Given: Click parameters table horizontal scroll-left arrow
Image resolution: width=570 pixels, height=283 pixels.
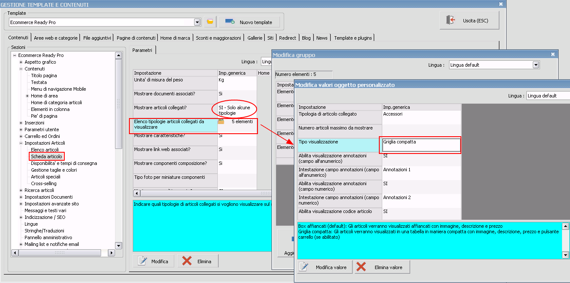Looking at the screenshot, I should click(137, 193).
